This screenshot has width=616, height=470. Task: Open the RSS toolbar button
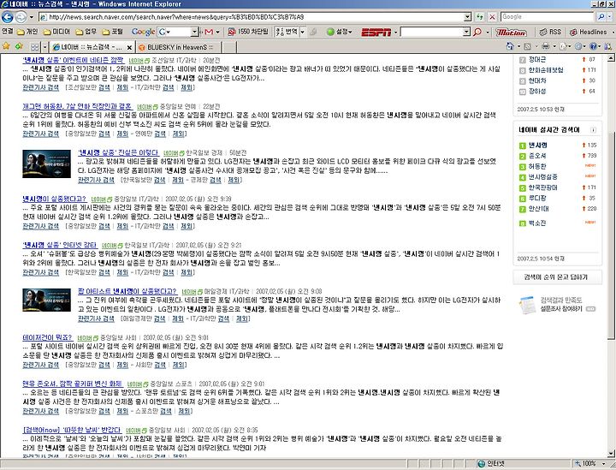[x=550, y=32]
